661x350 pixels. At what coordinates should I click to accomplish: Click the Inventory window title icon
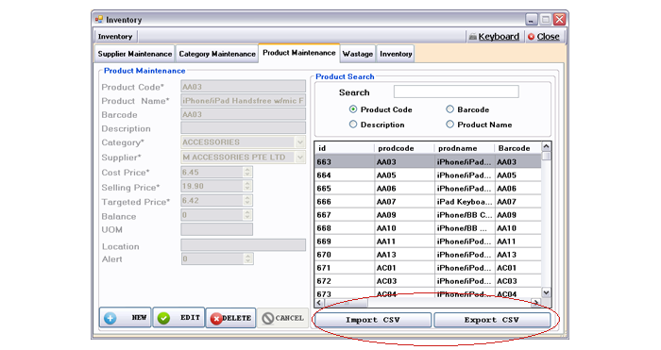pos(99,20)
